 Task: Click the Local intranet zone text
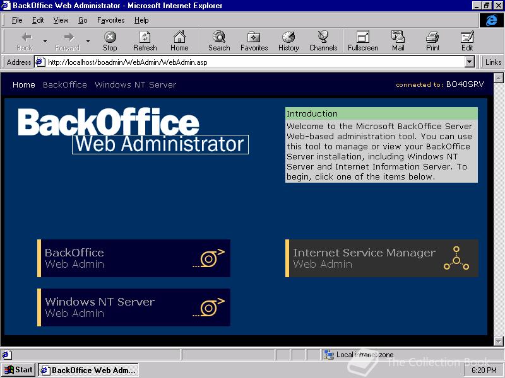(365, 355)
